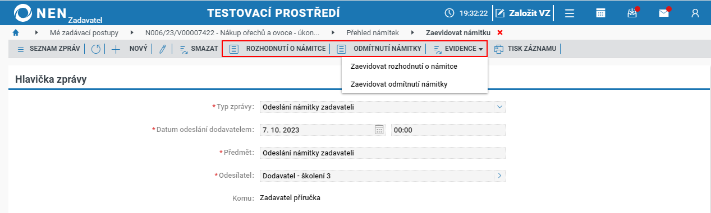Close the Zaevidovat námitku breadcrumb tab
Image resolution: width=711 pixels, height=213 pixels.
(x=500, y=32)
